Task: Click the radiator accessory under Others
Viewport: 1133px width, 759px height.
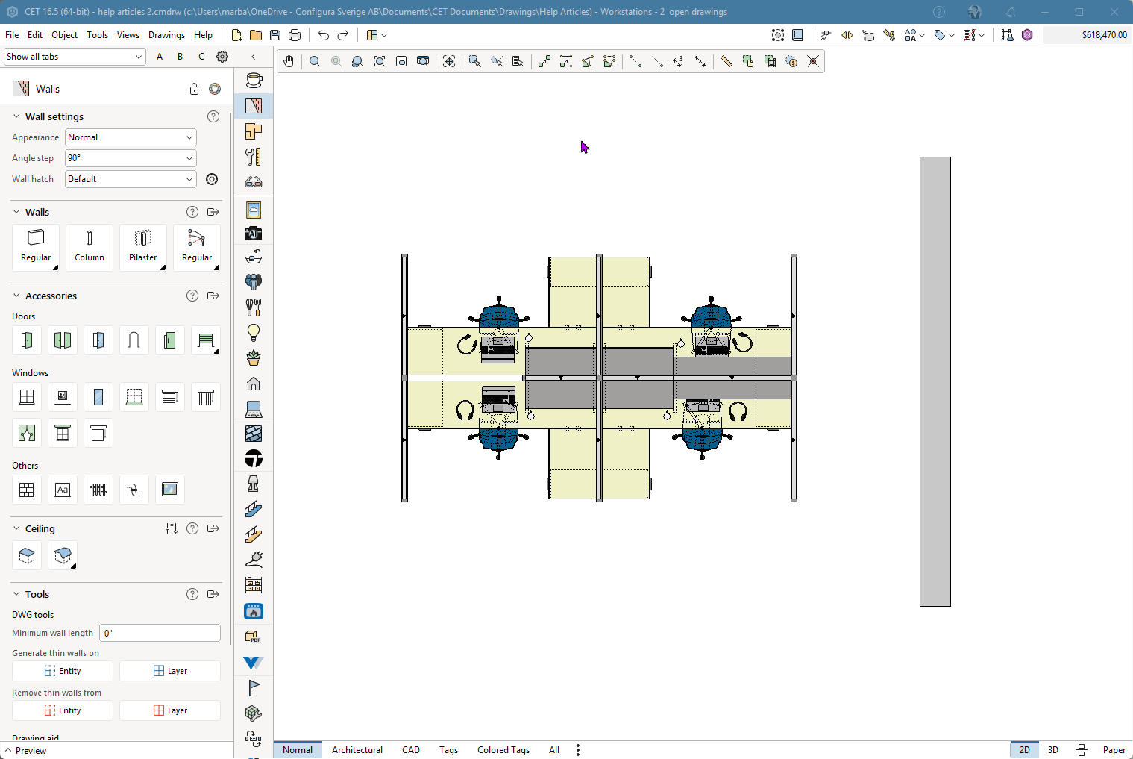Action: (x=98, y=490)
